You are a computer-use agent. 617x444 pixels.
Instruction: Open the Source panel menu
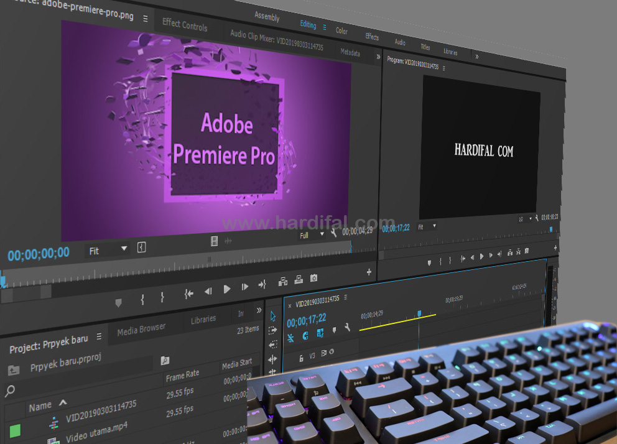(145, 19)
